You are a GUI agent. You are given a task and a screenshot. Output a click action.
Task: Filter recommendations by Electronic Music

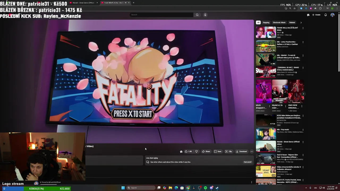(279, 23)
